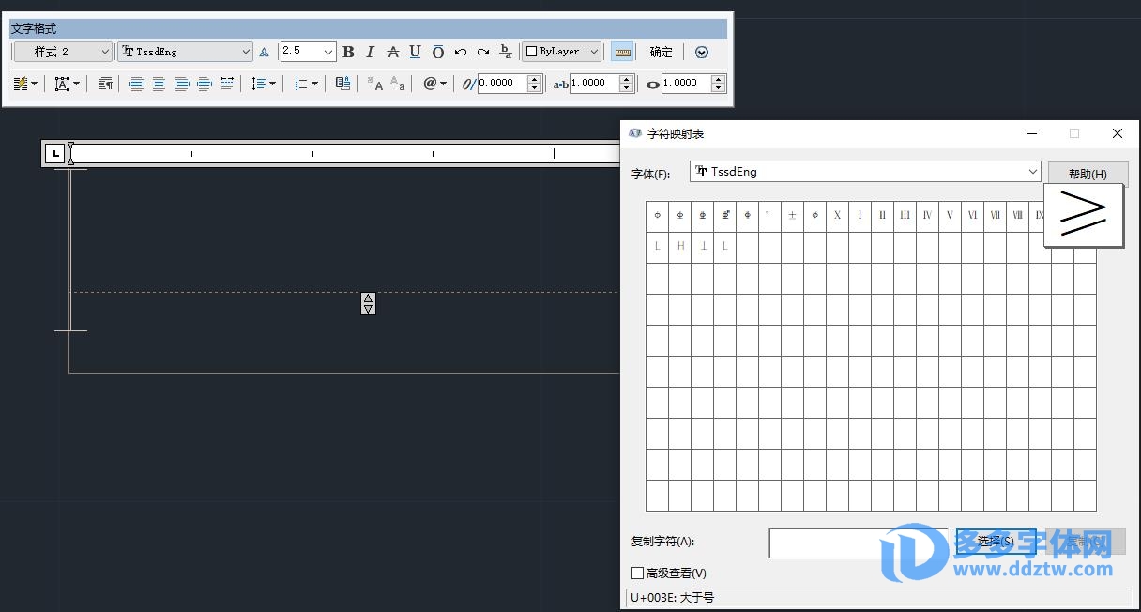
Task: Expand the TssdEng font dropdown in 字符映射表
Action: click(1032, 172)
